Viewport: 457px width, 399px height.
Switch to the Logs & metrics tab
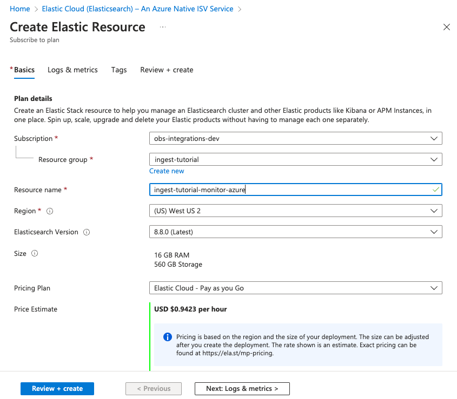point(72,70)
